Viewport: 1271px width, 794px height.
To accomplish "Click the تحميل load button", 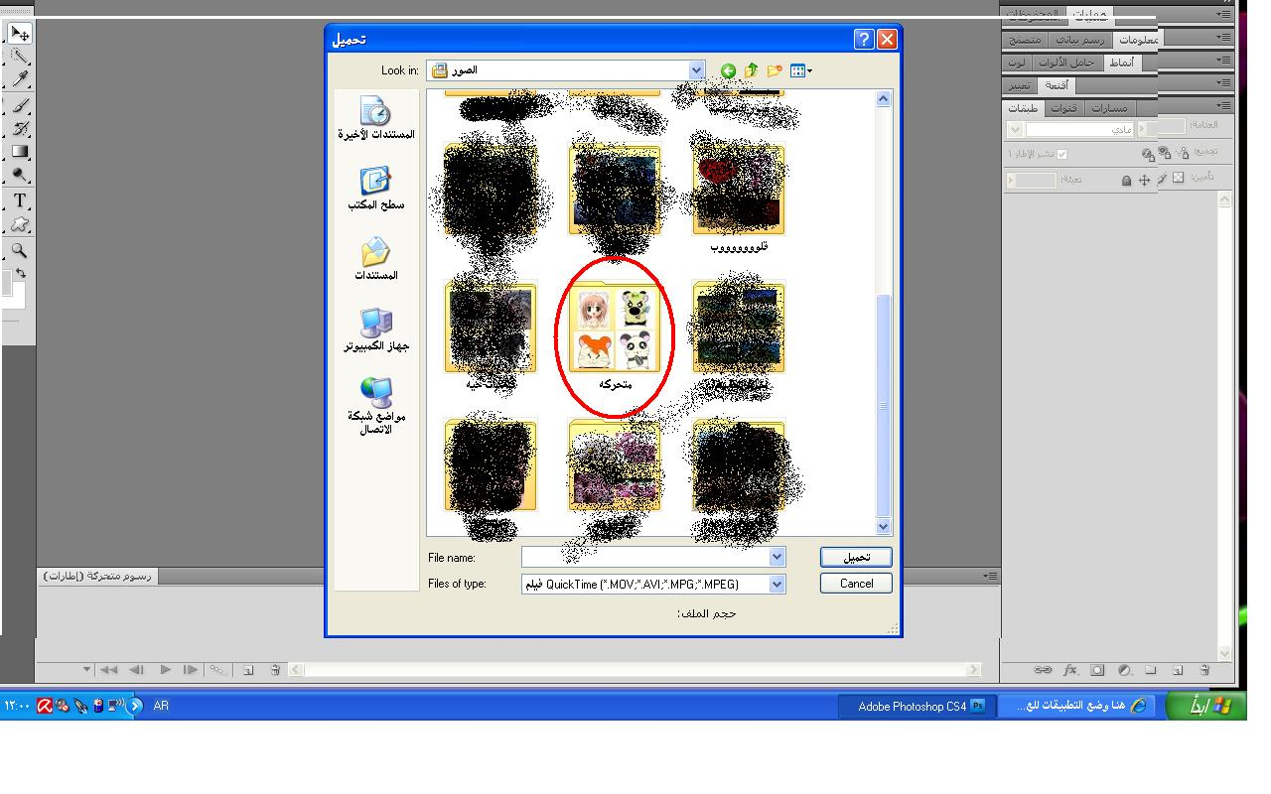I will pyautogui.click(x=856, y=558).
